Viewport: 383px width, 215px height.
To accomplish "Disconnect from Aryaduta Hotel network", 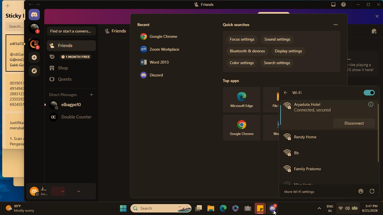I will click(x=354, y=123).
